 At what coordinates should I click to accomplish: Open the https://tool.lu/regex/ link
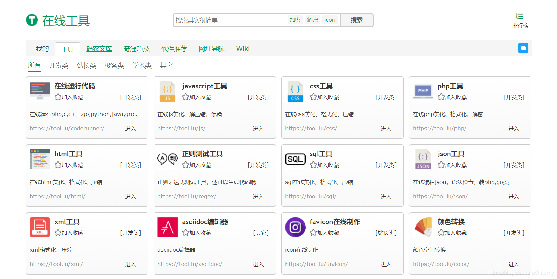(x=187, y=196)
